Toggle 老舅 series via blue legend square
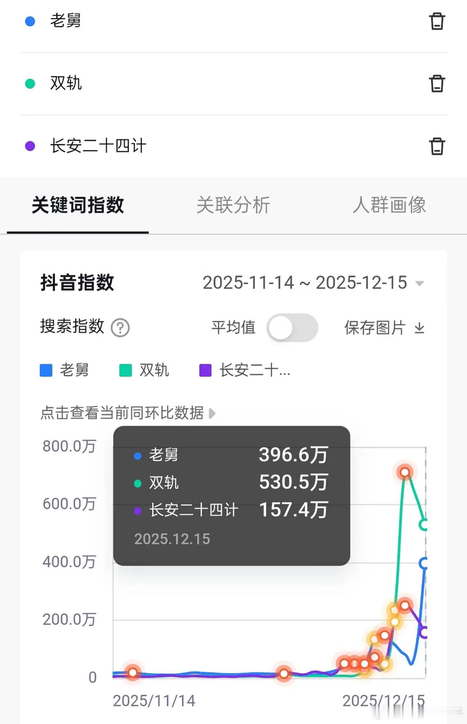Image resolution: width=467 pixels, height=724 pixels. tap(46, 370)
